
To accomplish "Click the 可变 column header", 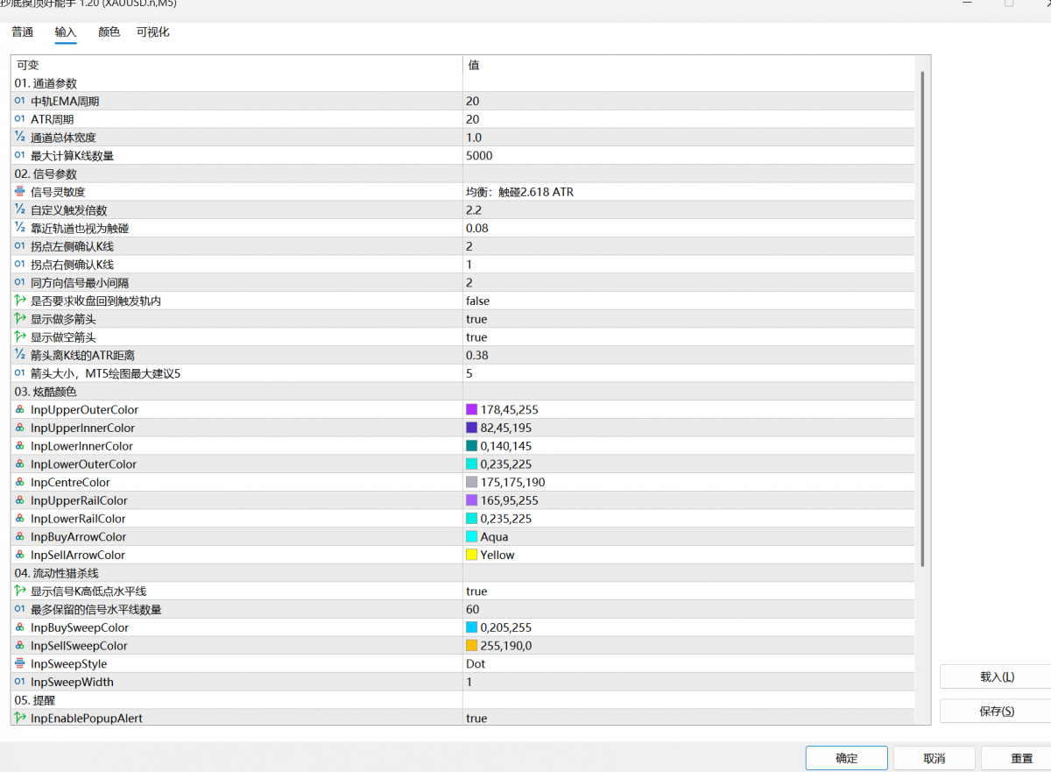I will [x=236, y=65].
